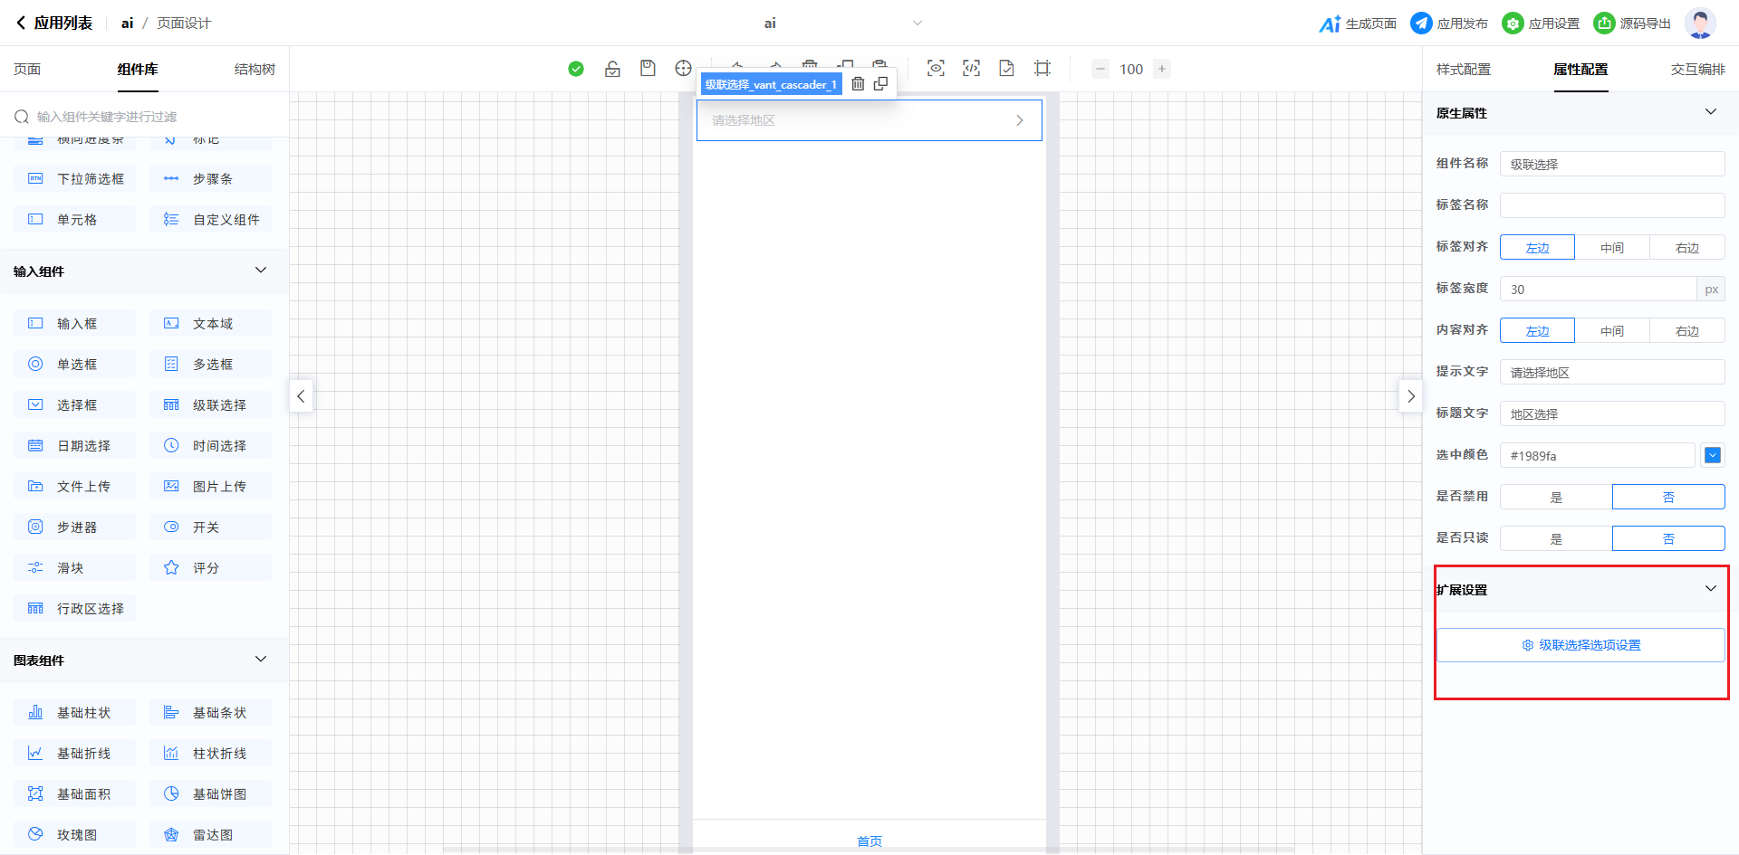Viewport: 1739px width, 855px height.
Task: Delete the cascader component with the trash icon
Action: [858, 84]
